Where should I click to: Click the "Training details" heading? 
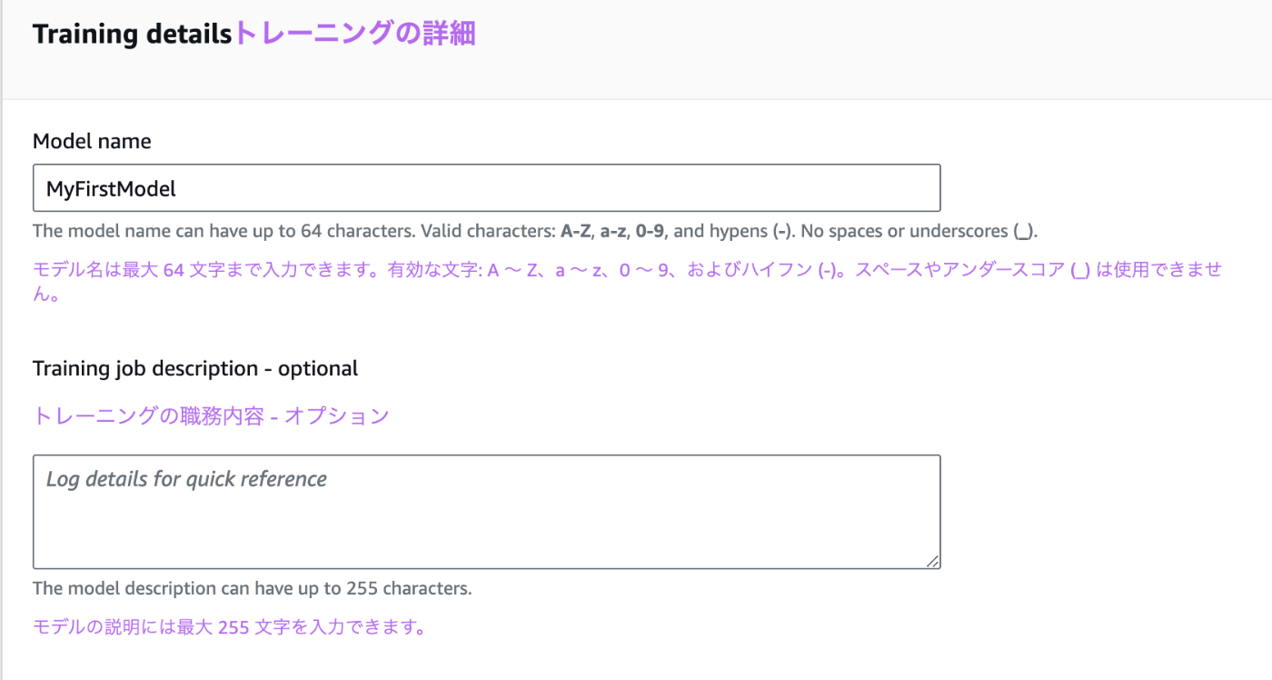133,35
